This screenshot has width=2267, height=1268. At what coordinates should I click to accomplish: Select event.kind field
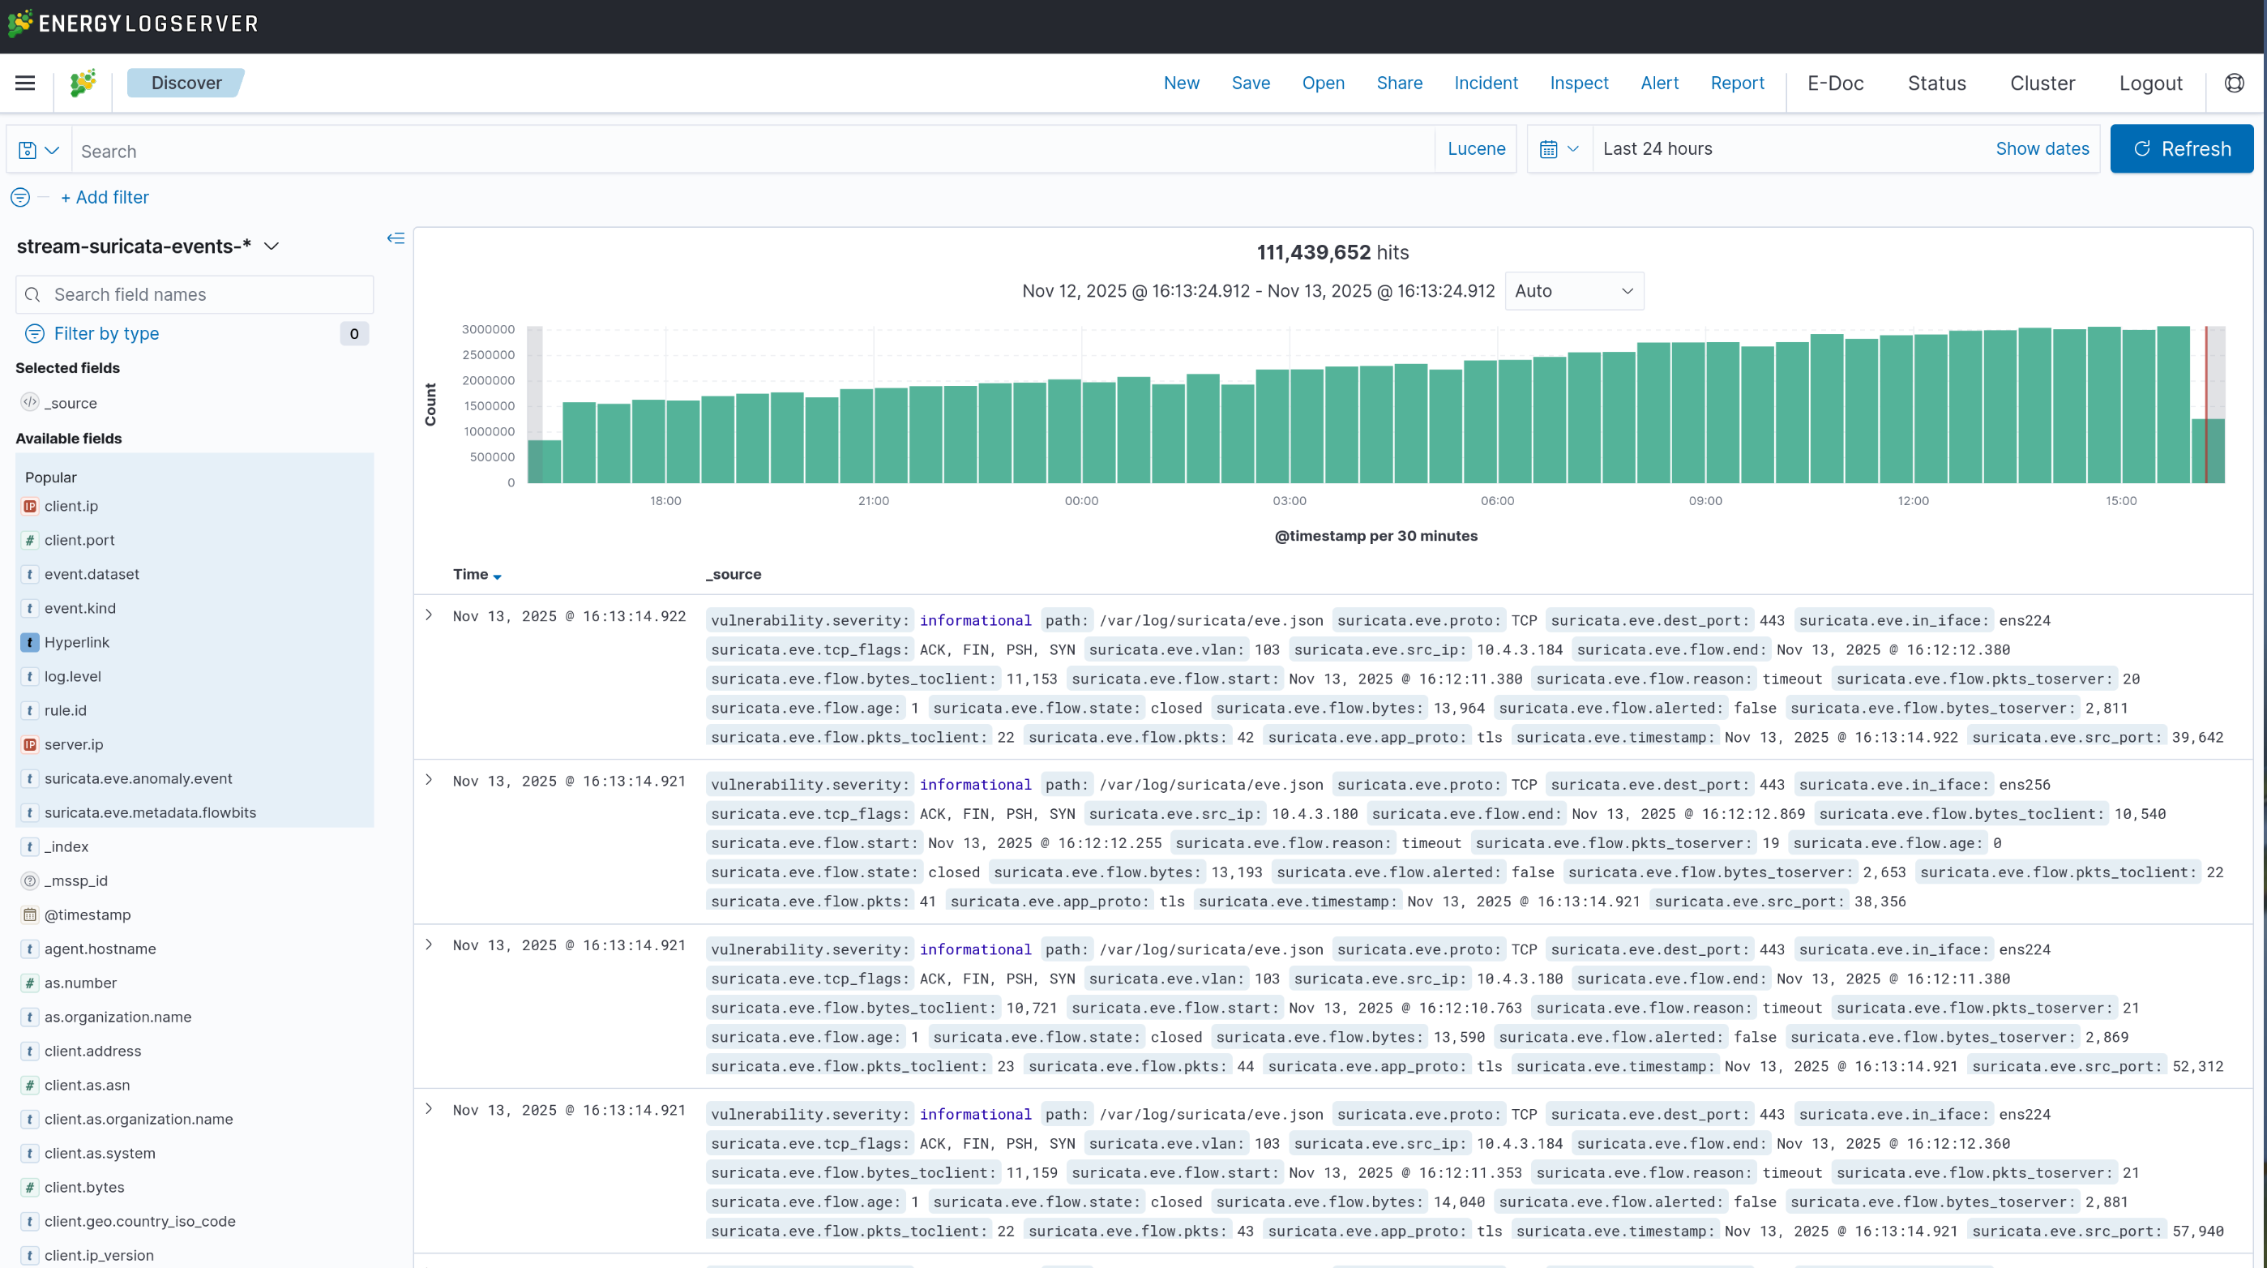coord(79,609)
